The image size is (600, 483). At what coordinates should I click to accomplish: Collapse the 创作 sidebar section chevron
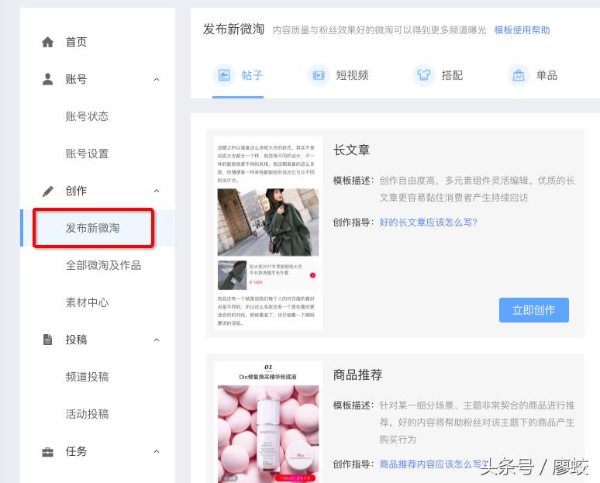157,191
